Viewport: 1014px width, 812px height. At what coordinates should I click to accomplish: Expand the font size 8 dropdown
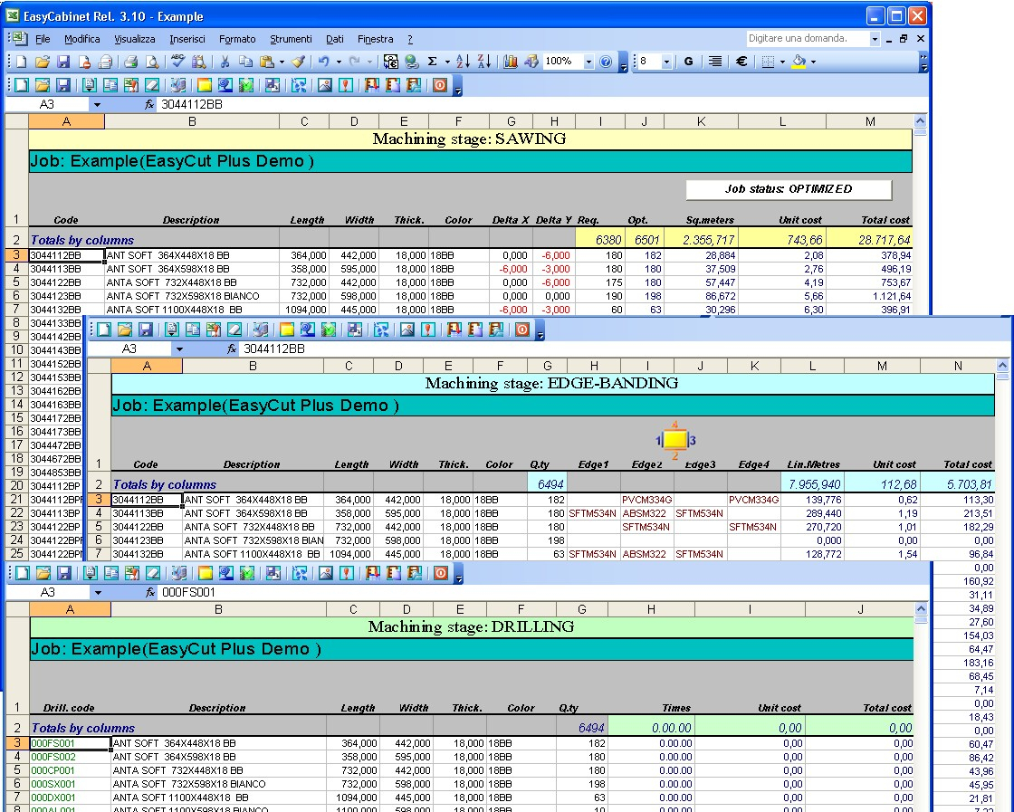667,62
